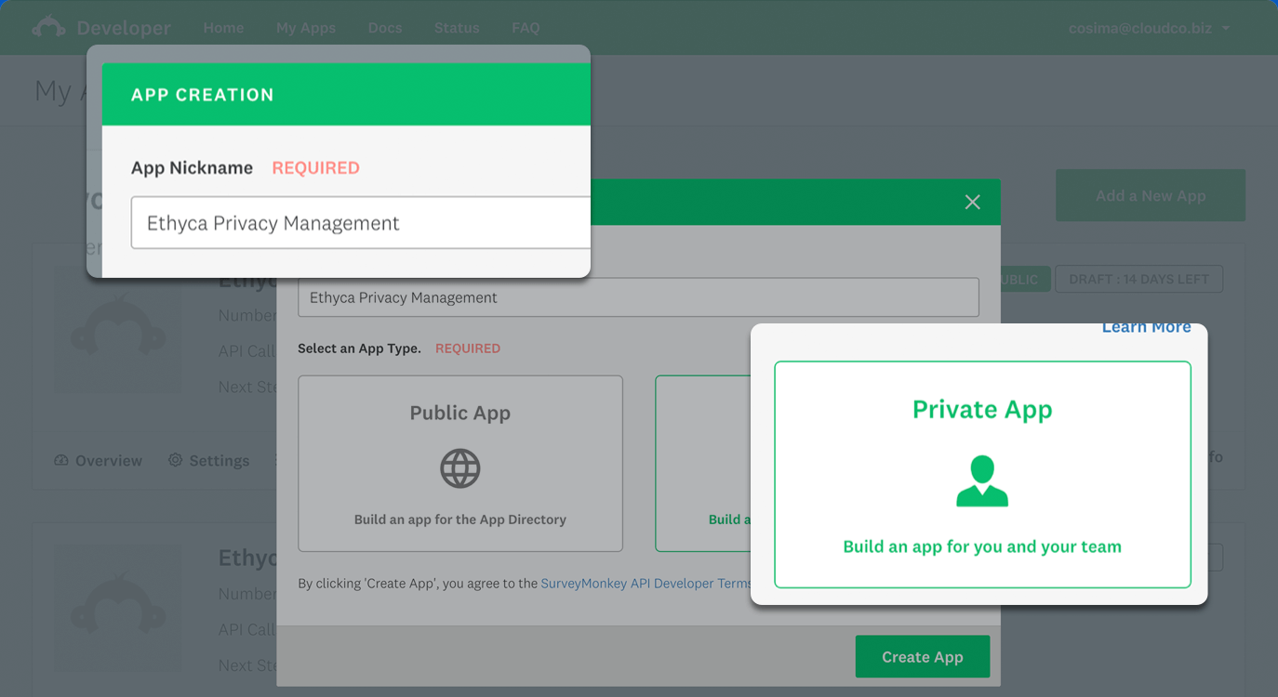Click the person icon in Private App

[982, 480]
